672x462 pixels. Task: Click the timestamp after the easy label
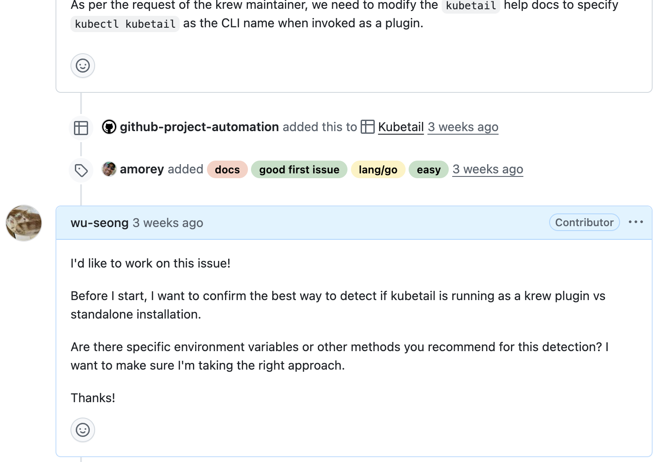tap(487, 169)
